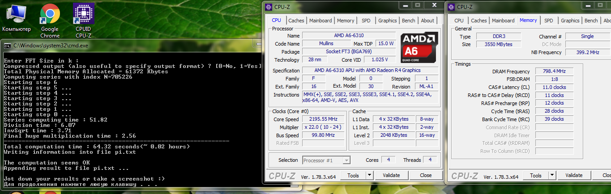Image resolution: width=611 pixels, height=194 pixels.
Task: Open the Bench tab in first CPU-Z window
Action: [409, 21]
